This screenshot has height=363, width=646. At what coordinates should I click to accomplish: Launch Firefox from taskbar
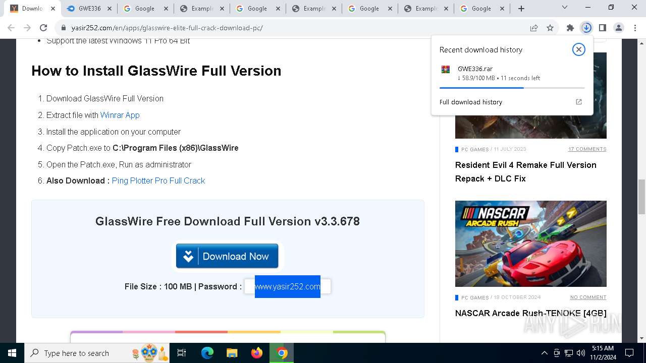pos(257,353)
